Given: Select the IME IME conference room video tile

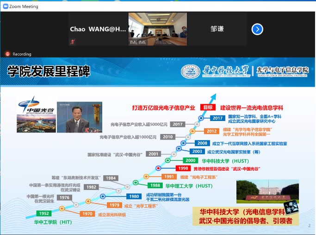Looking at the screenshot, I should pos(158,29).
